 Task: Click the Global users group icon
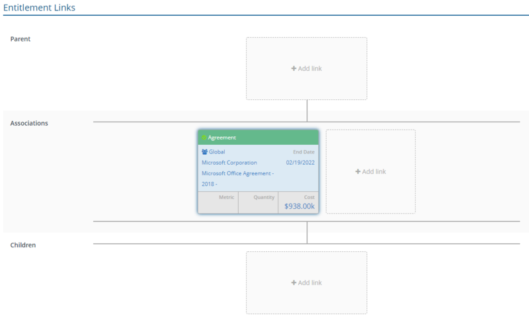click(205, 152)
